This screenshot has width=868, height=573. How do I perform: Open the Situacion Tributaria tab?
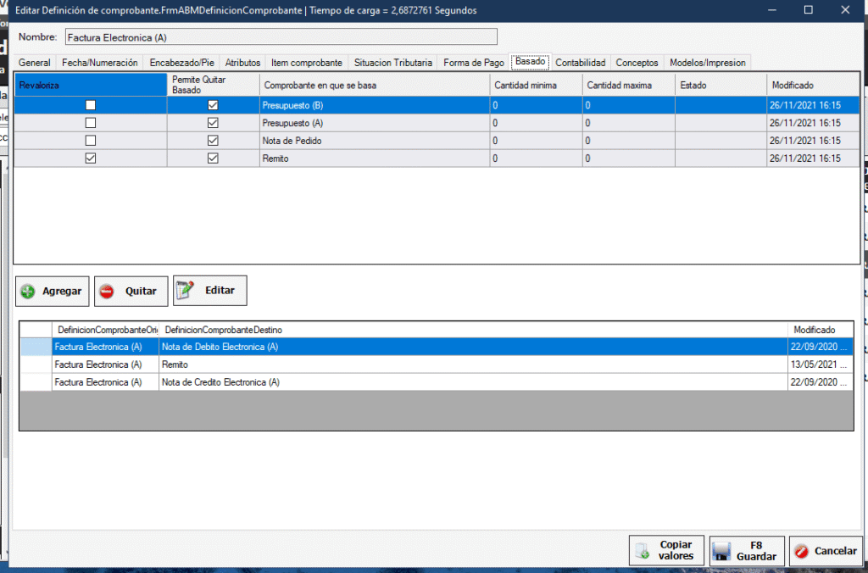pyautogui.click(x=393, y=63)
